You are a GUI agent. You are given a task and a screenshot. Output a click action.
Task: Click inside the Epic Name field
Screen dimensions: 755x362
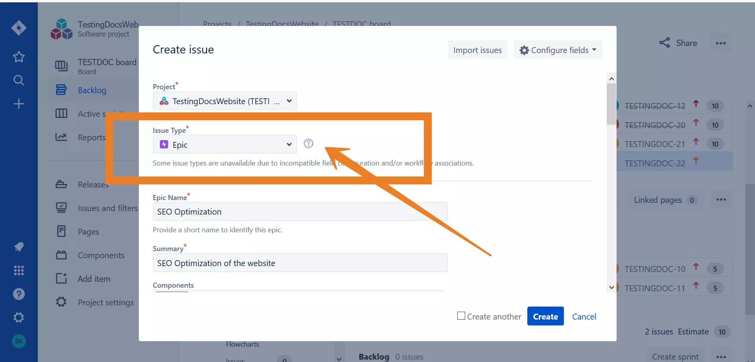300,211
